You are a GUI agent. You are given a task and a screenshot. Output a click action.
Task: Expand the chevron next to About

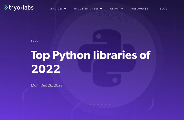pos(122,9)
